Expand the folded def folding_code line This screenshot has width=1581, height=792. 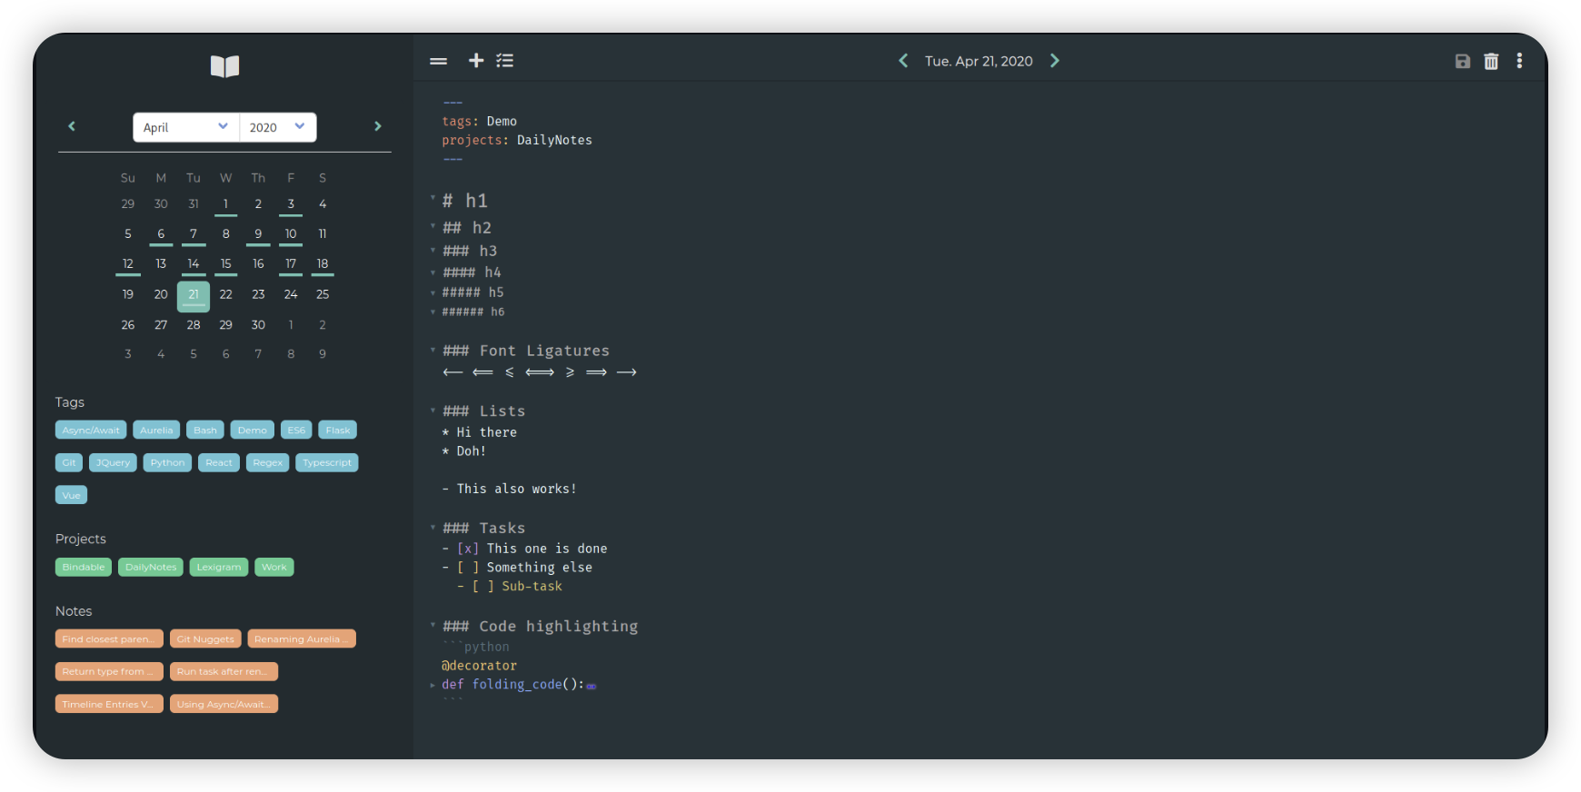tap(433, 685)
